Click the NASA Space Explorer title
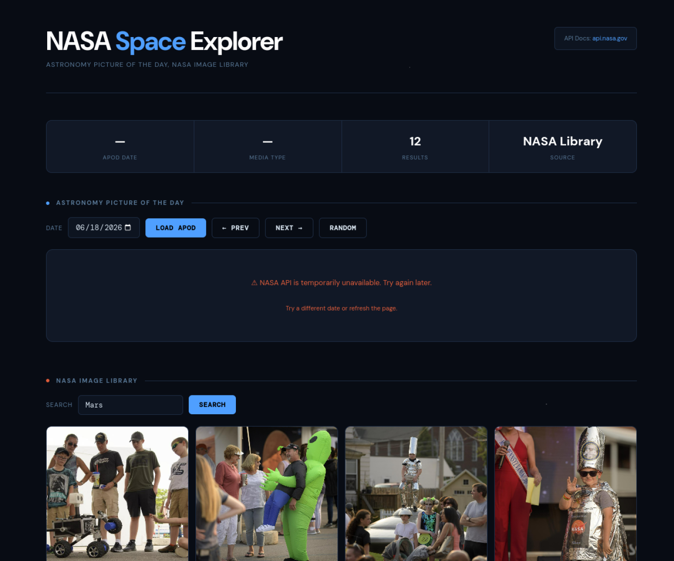 click(x=164, y=42)
